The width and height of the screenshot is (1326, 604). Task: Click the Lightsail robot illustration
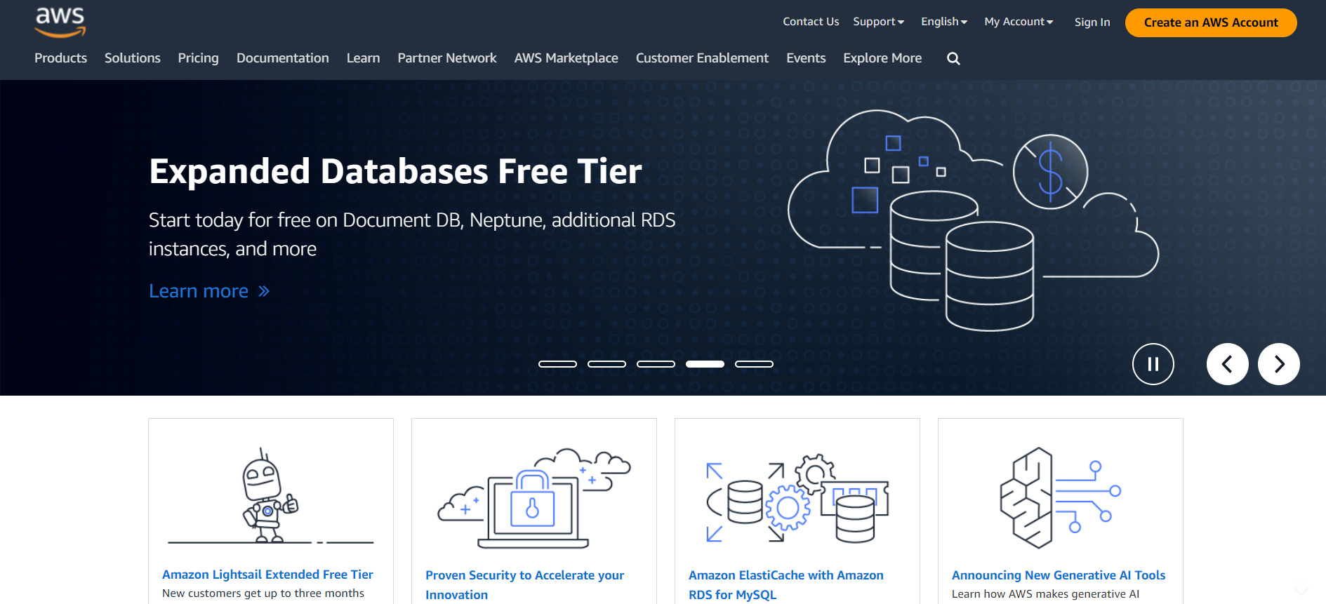click(x=270, y=497)
